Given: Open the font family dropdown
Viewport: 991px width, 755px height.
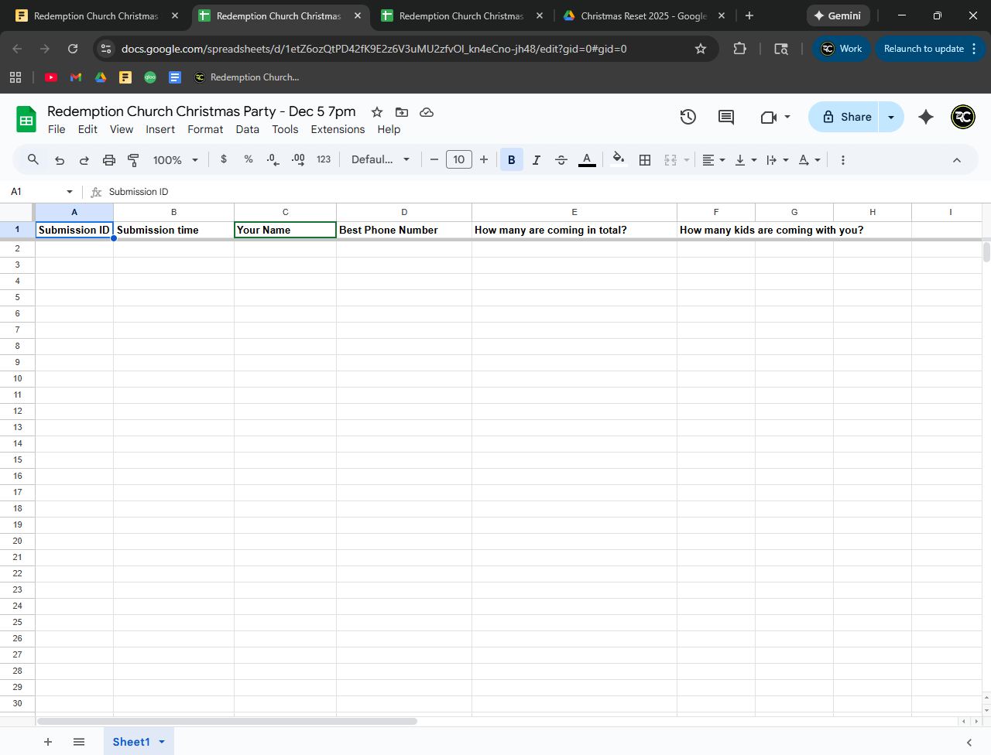Looking at the screenshot, I should click(380, 160).
